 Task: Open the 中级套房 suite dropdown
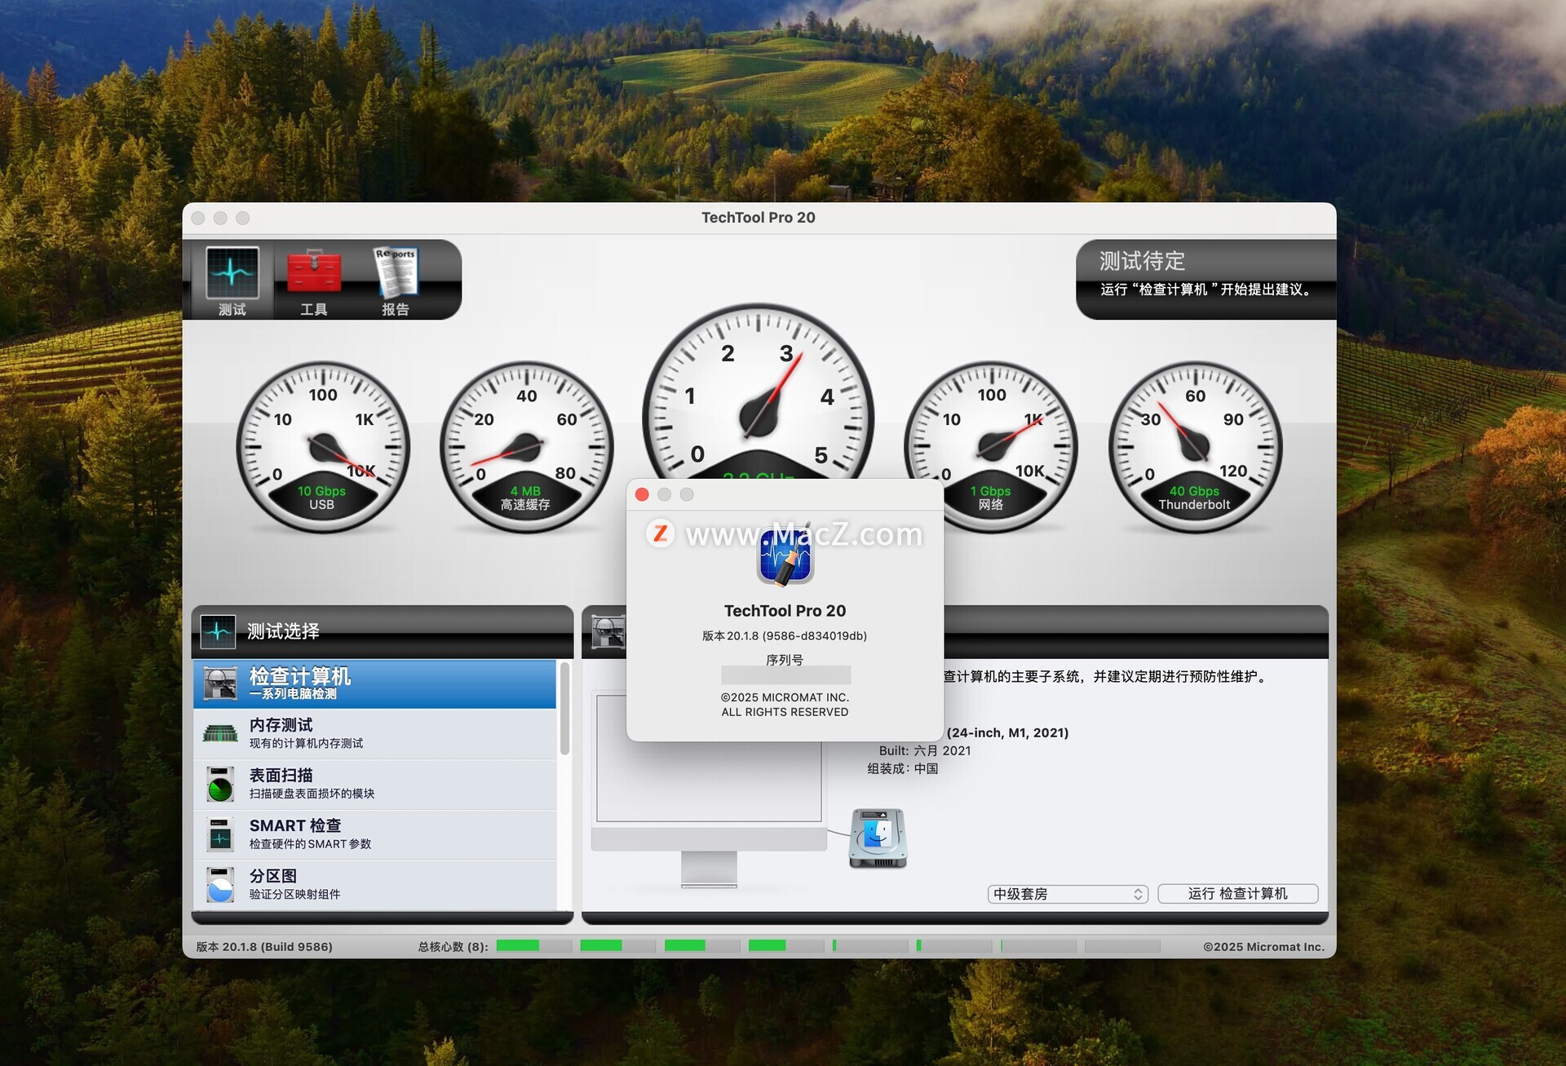tap(1068, 894)
